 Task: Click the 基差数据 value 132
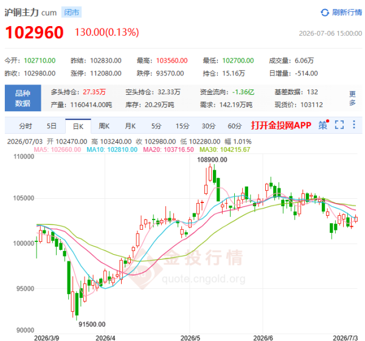click(312, 92)
